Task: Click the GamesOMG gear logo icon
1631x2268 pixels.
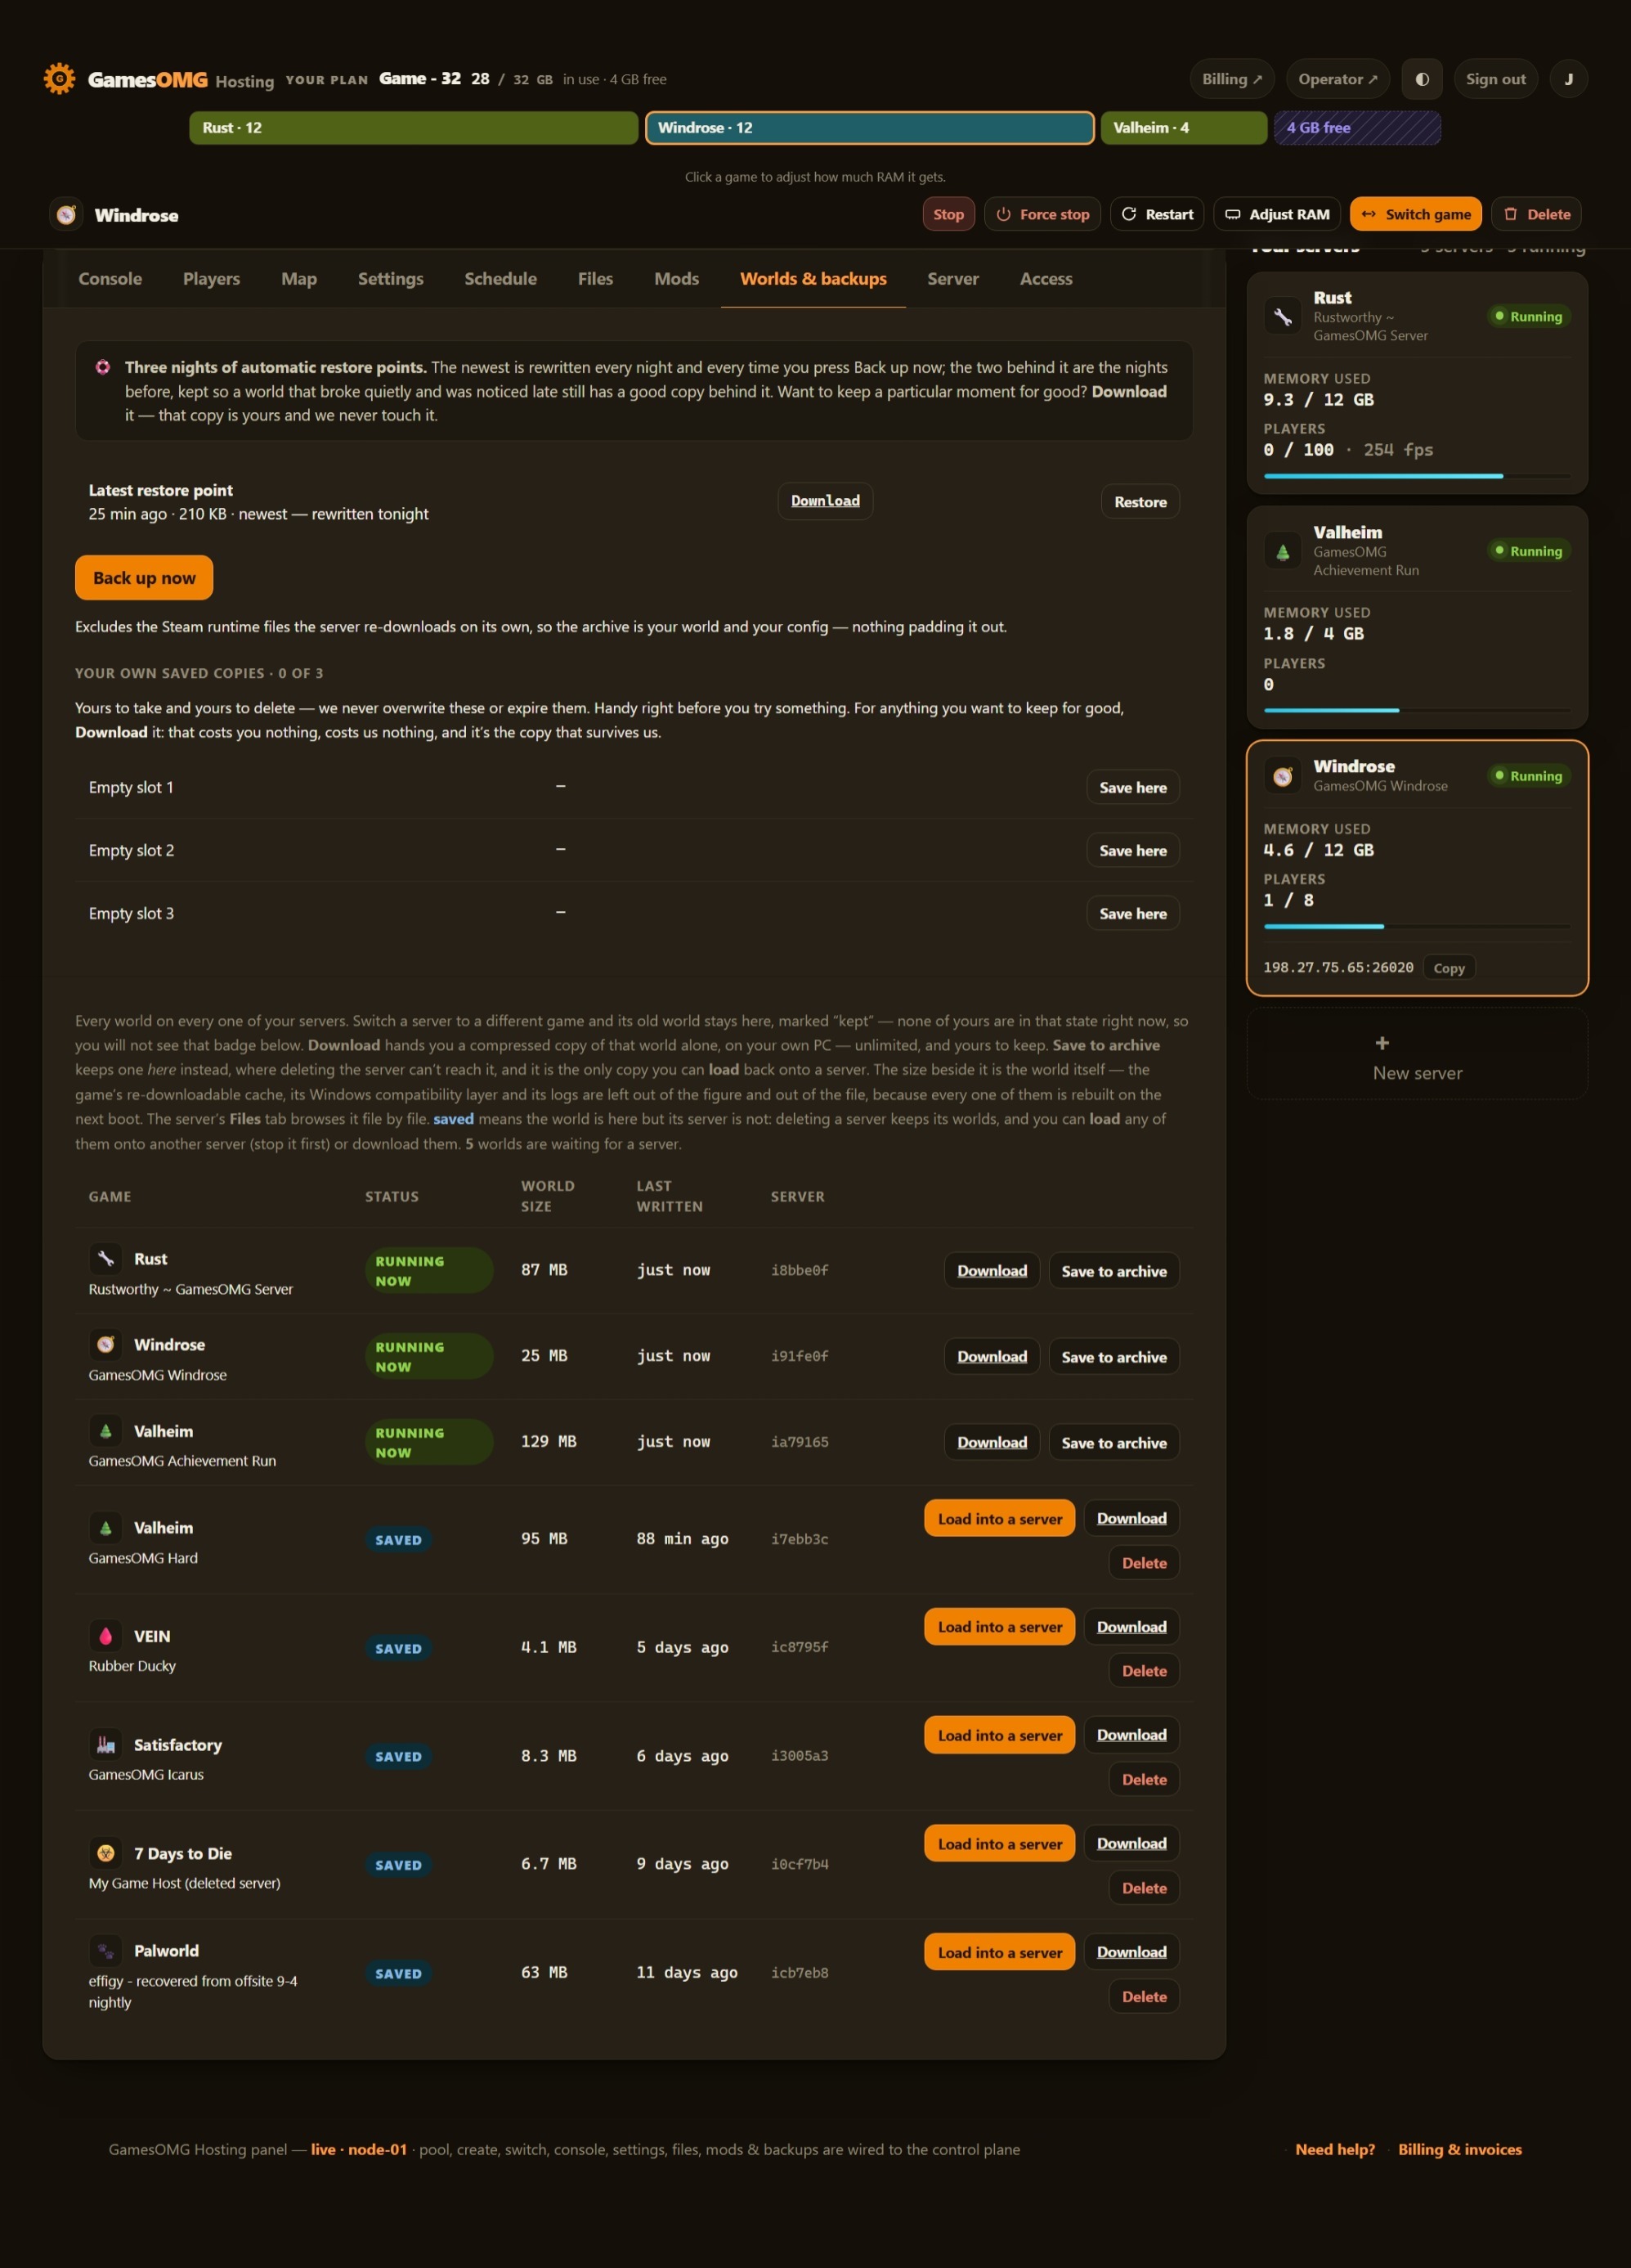Action: tap(59, 79)
